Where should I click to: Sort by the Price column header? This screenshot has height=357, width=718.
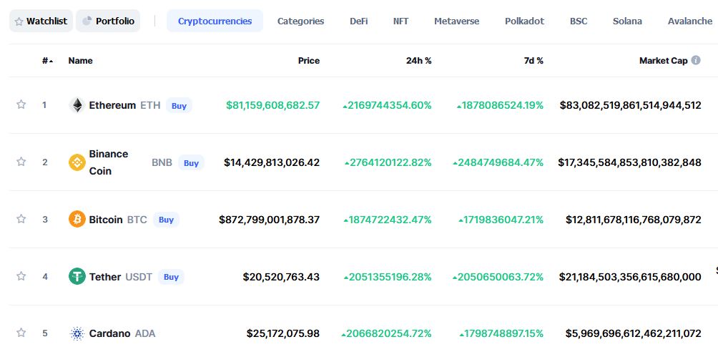[x=309, y=61]
